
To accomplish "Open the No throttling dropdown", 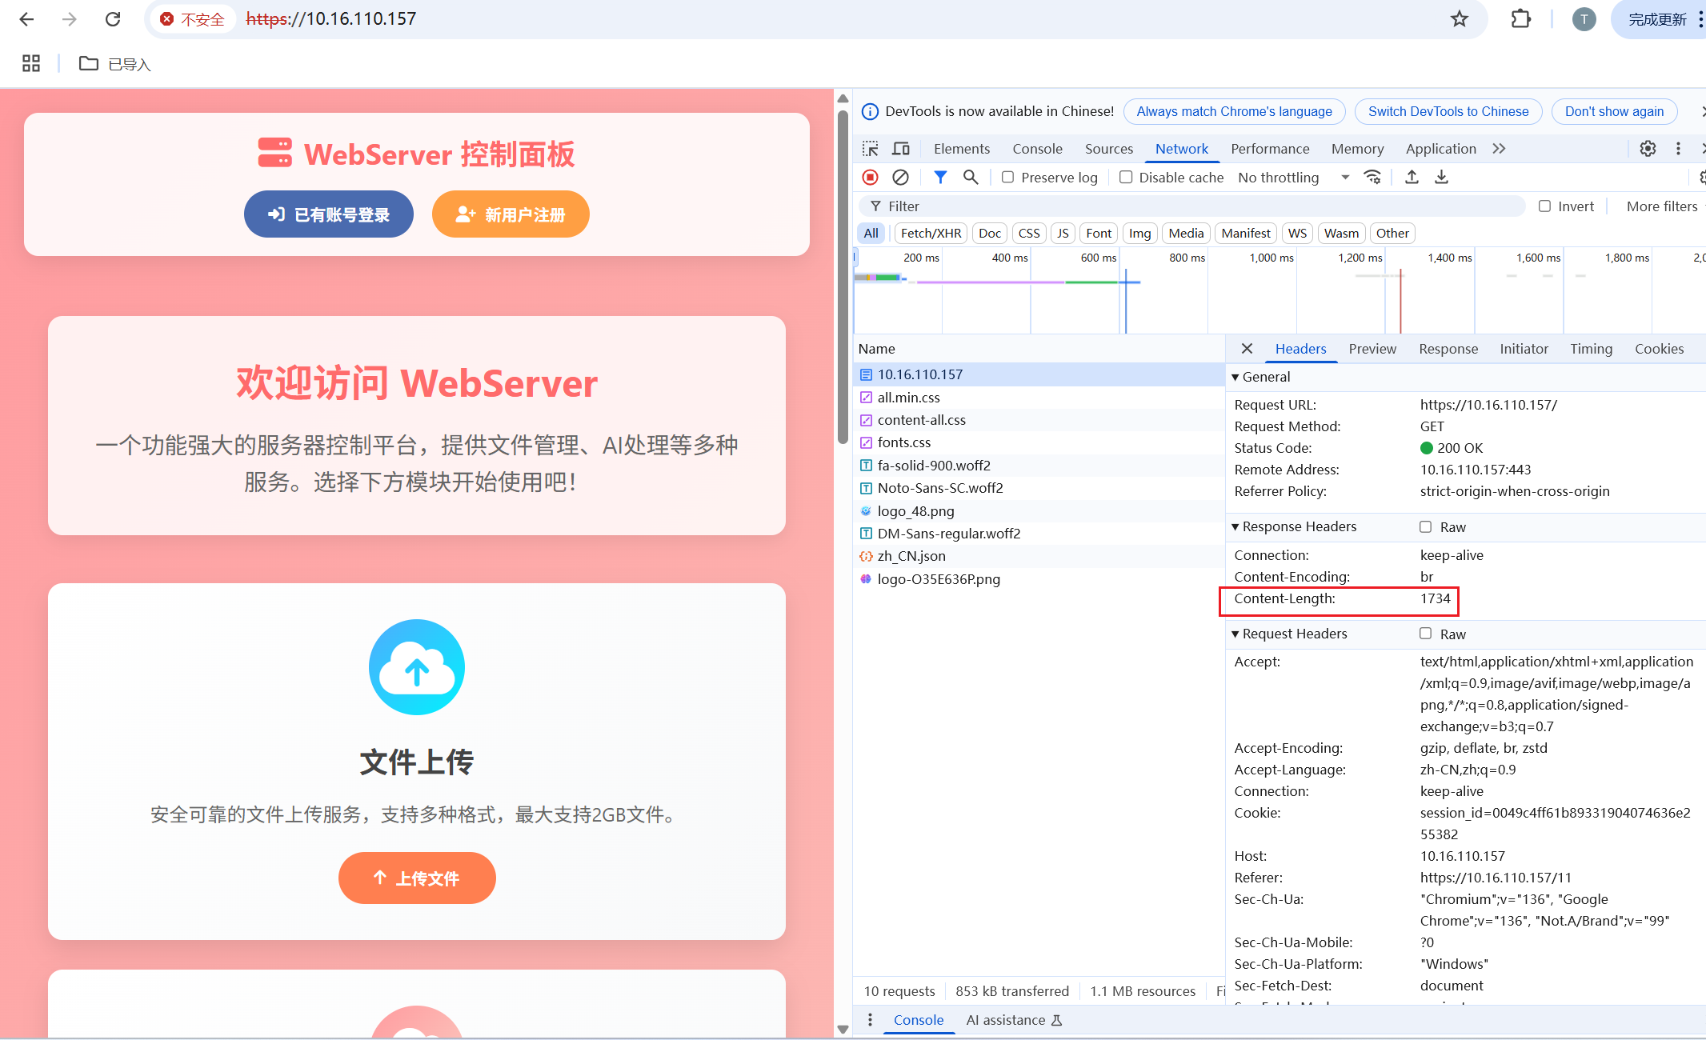I will [x=1292, y=177].
